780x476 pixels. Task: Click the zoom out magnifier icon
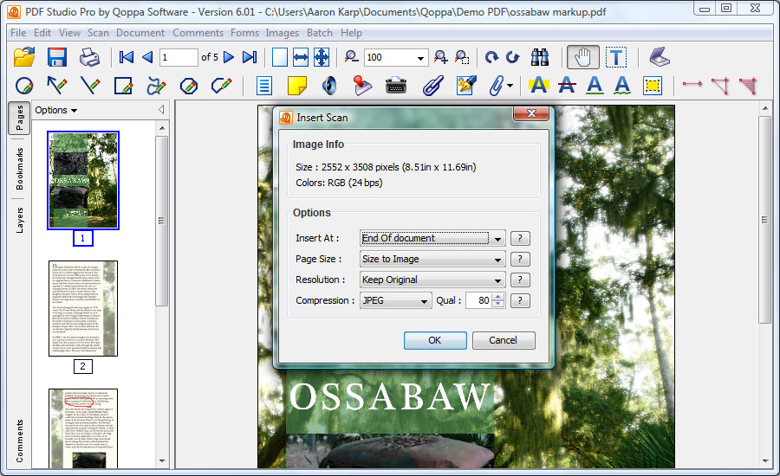click(351, 57)
